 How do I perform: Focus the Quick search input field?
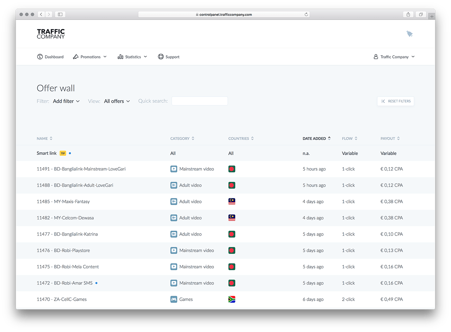(x=199, y=101)
